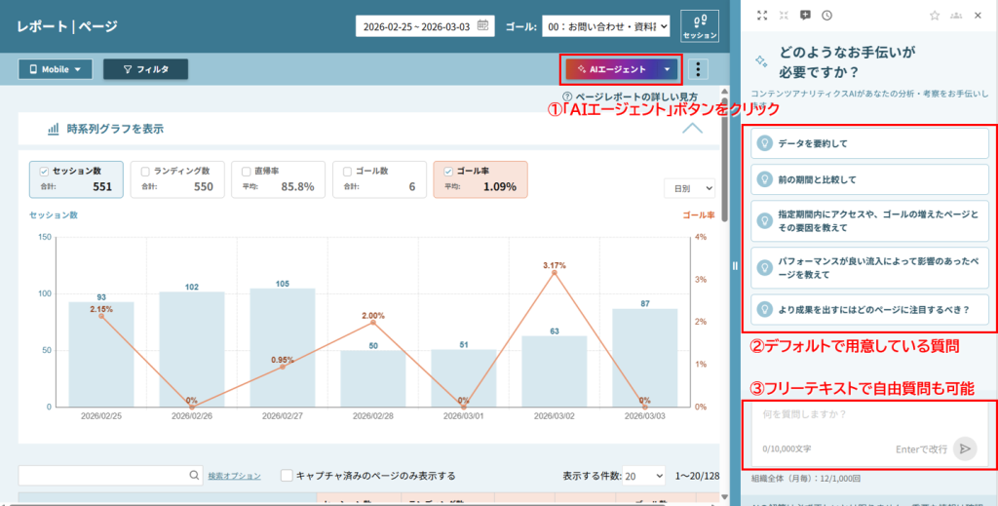Viewport: 998px width, 506px height.
Task: Open the セッション footsteps icon button
Action: pos(699,25)
